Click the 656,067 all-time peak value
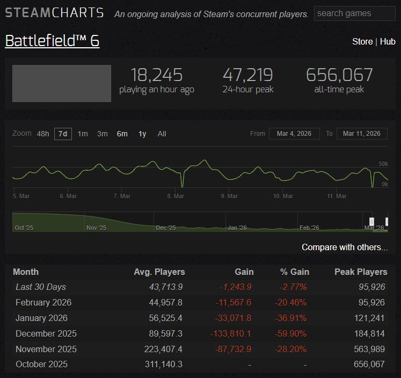This screenshot has height=378, width=401. point(339,75)
